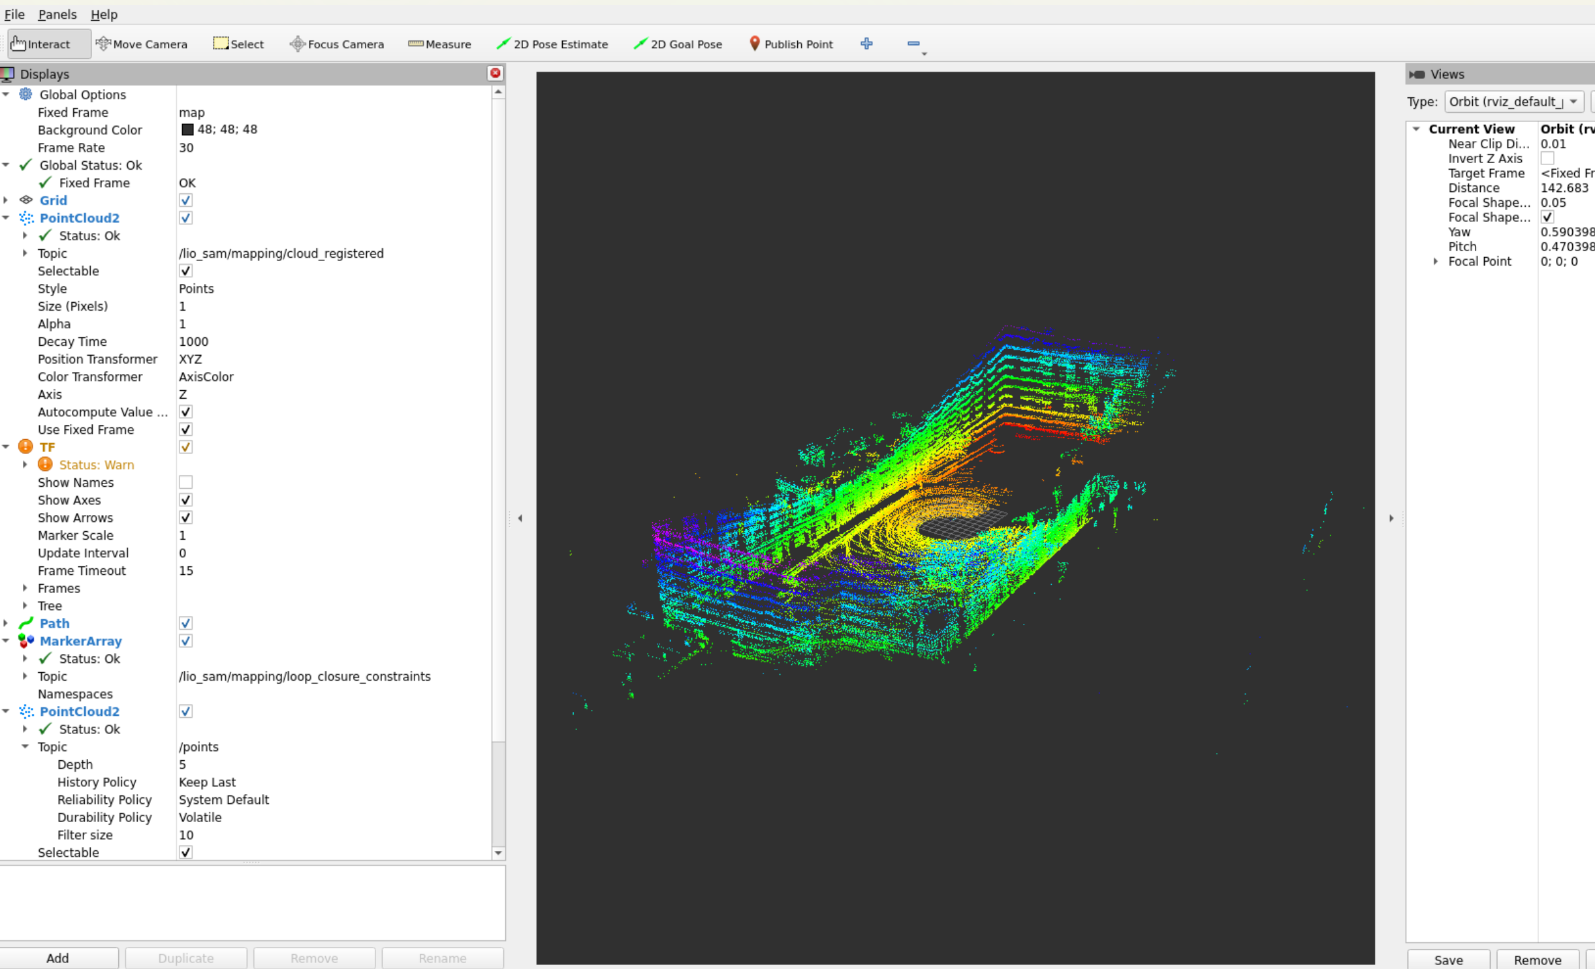Enable the TF Show Names checkbox
The height and width of the screenshot is (969, 1595).
(x=185, y=482)
